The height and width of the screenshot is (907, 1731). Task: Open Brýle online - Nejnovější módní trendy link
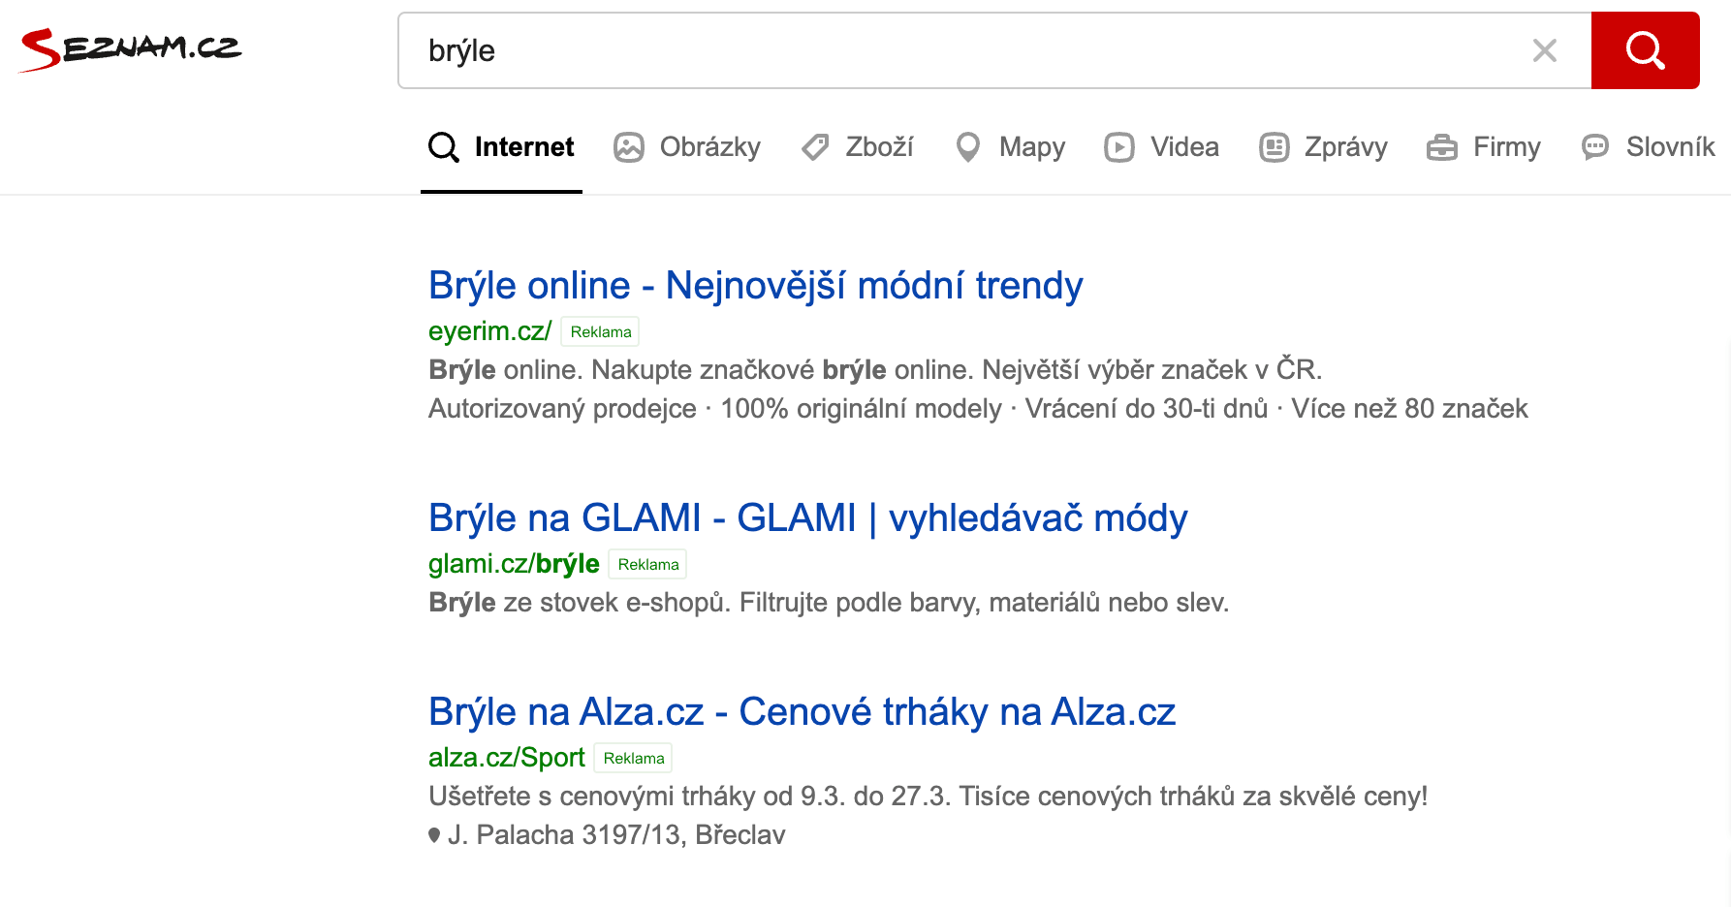point(755,286)
